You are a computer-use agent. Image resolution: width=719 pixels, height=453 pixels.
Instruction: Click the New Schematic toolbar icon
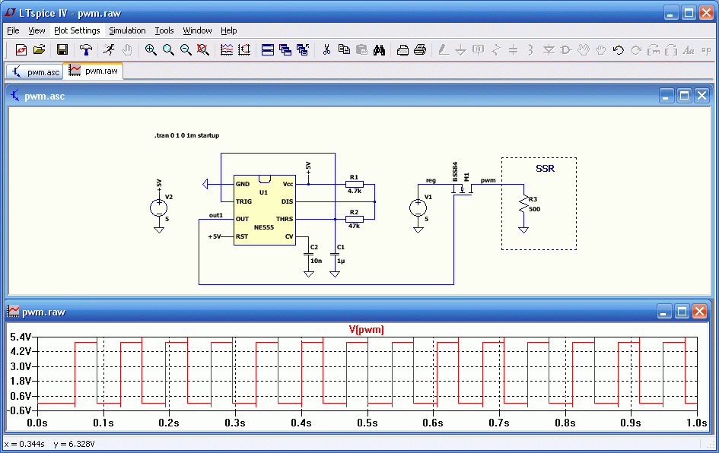21,49
